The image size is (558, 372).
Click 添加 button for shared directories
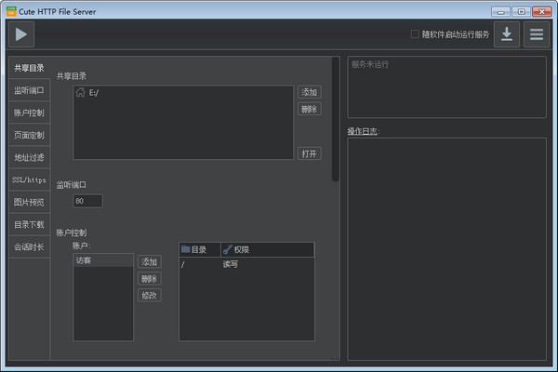point(309,92)
